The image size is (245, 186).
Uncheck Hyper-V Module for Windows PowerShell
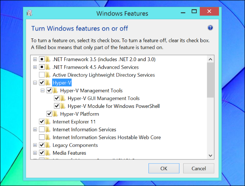pyautogui.click(x=57, y=106)
